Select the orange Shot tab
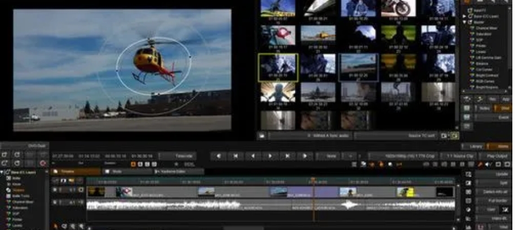 pos(503,108)
